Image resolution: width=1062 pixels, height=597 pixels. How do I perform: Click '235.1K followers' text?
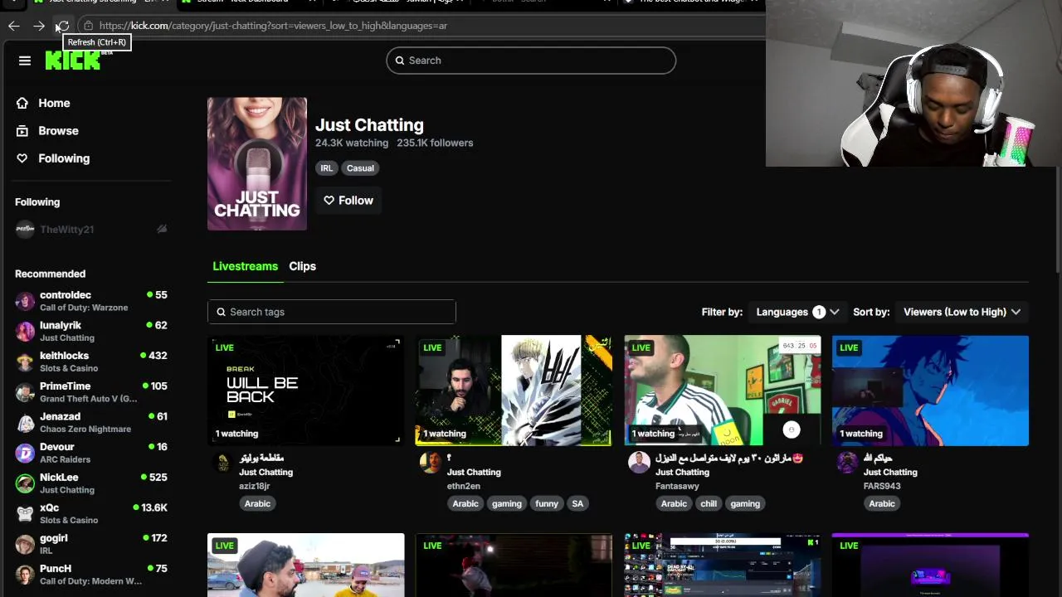point(435,143)
